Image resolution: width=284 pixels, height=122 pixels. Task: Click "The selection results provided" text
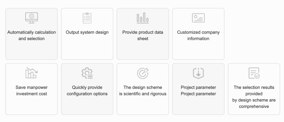[x=254, y=91]
